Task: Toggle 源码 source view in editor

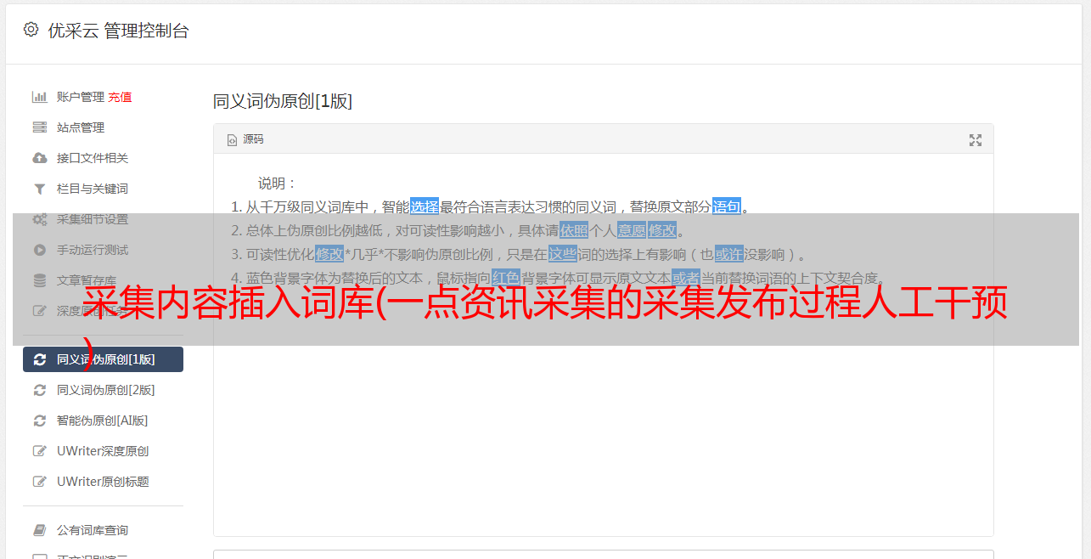Action: point(245,139)
